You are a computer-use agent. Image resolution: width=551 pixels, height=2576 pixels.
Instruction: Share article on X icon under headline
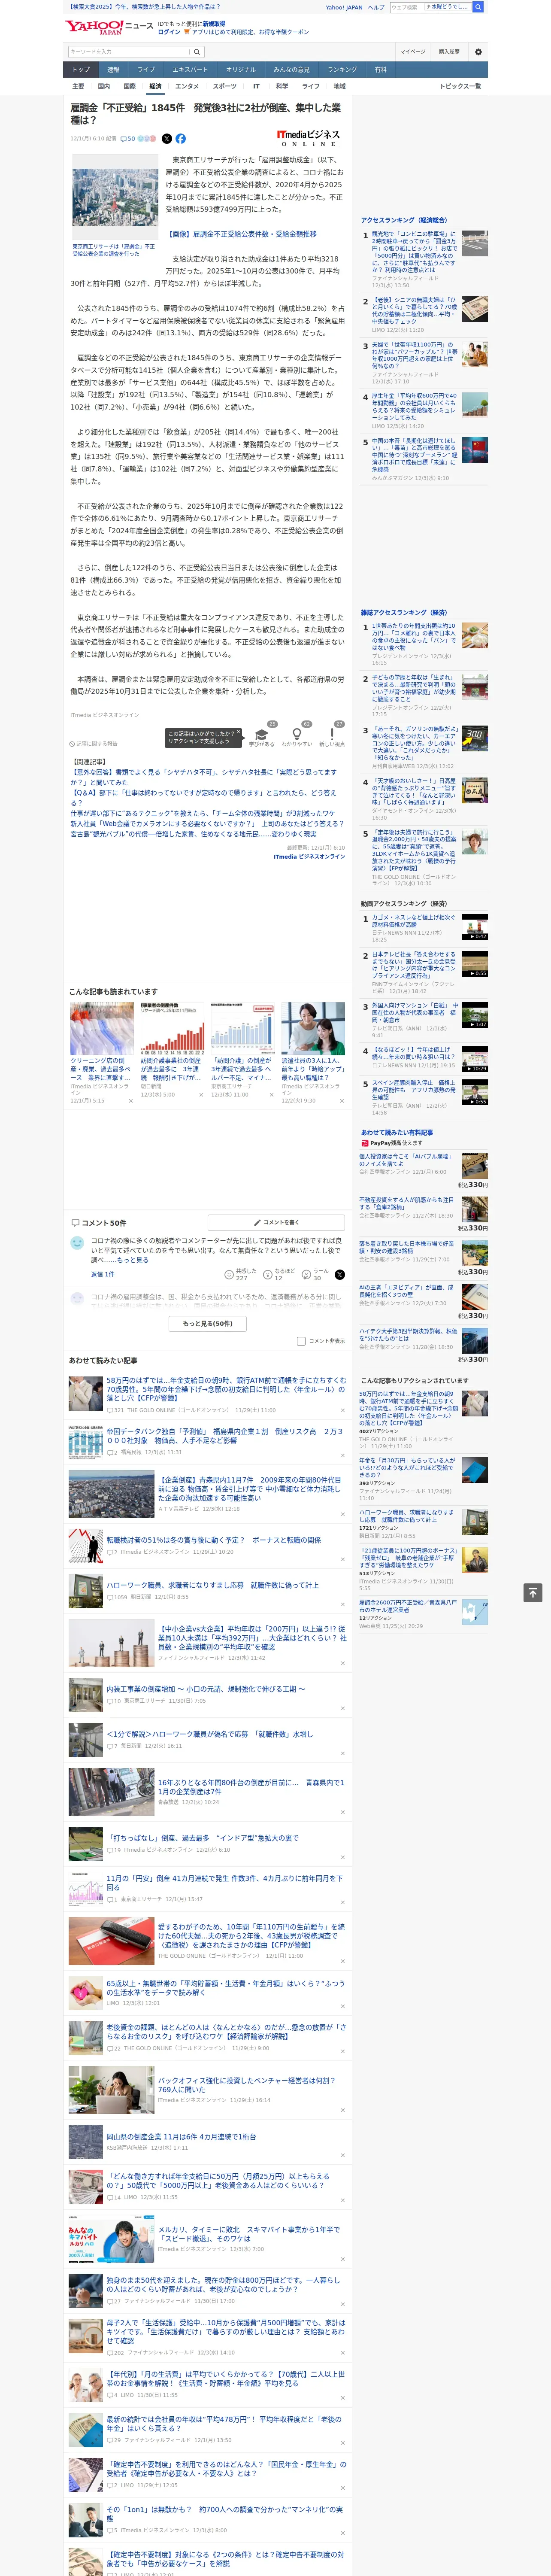pyautogui.click(x=167, y=139)
